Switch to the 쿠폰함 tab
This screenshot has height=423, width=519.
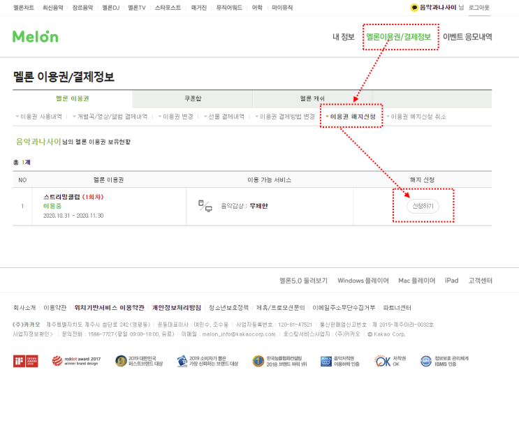193,98
